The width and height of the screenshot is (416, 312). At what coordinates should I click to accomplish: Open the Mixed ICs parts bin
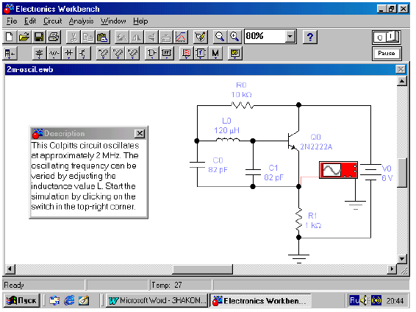pos(118,54)
